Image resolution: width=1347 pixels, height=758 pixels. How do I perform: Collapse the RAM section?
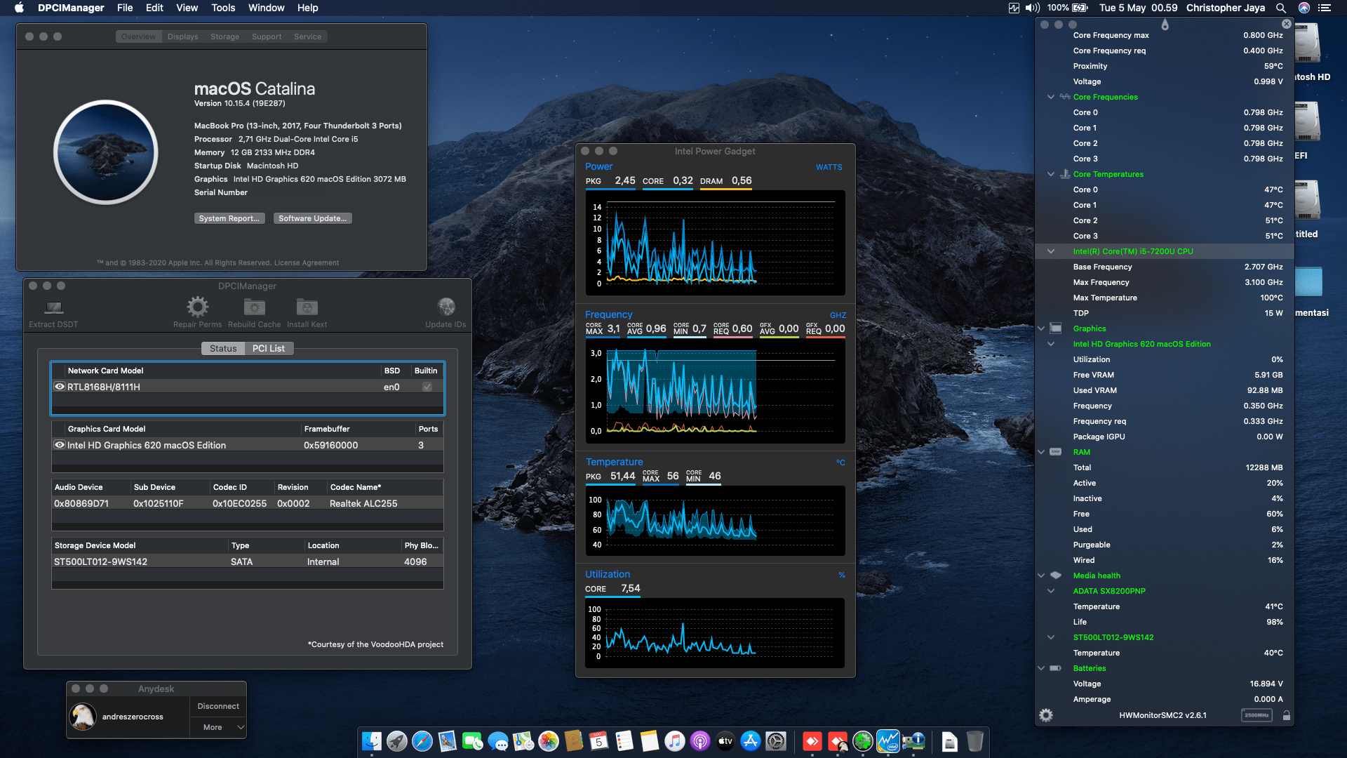coord(1042,452)
